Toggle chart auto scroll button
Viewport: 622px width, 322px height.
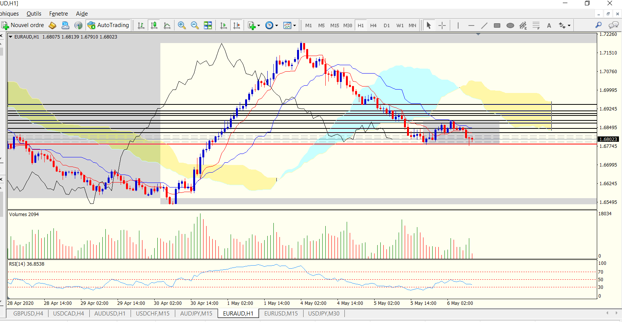[x=223, y=25]
